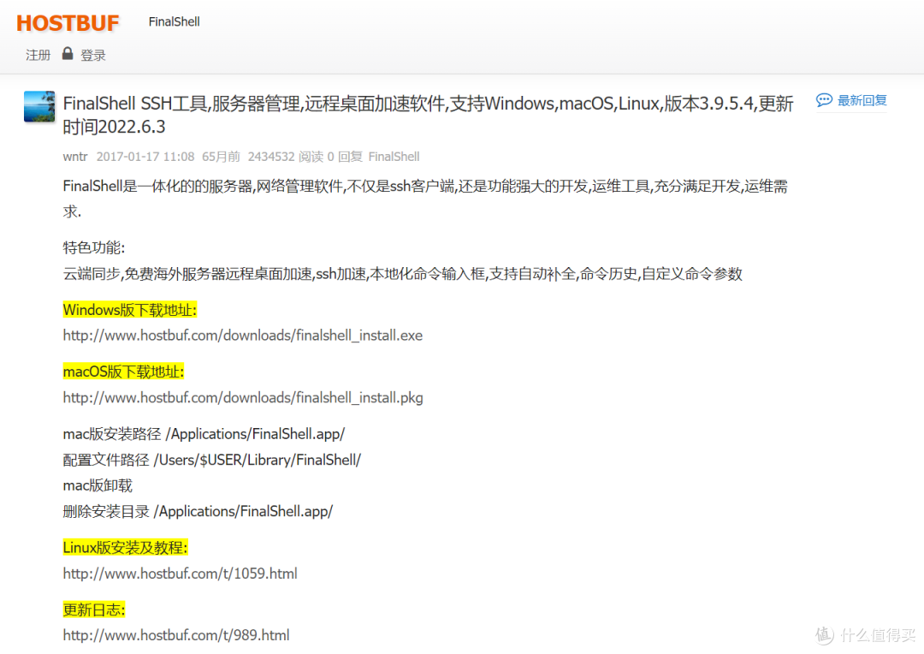
Task: Click the speech bubble icon next to 最新回复
Action: point(824,100)
